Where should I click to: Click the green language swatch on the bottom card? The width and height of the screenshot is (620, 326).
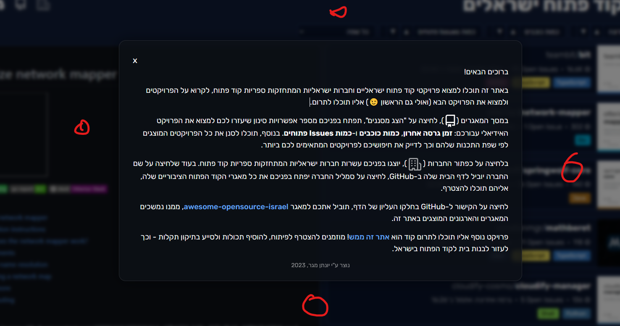[548, 313]
